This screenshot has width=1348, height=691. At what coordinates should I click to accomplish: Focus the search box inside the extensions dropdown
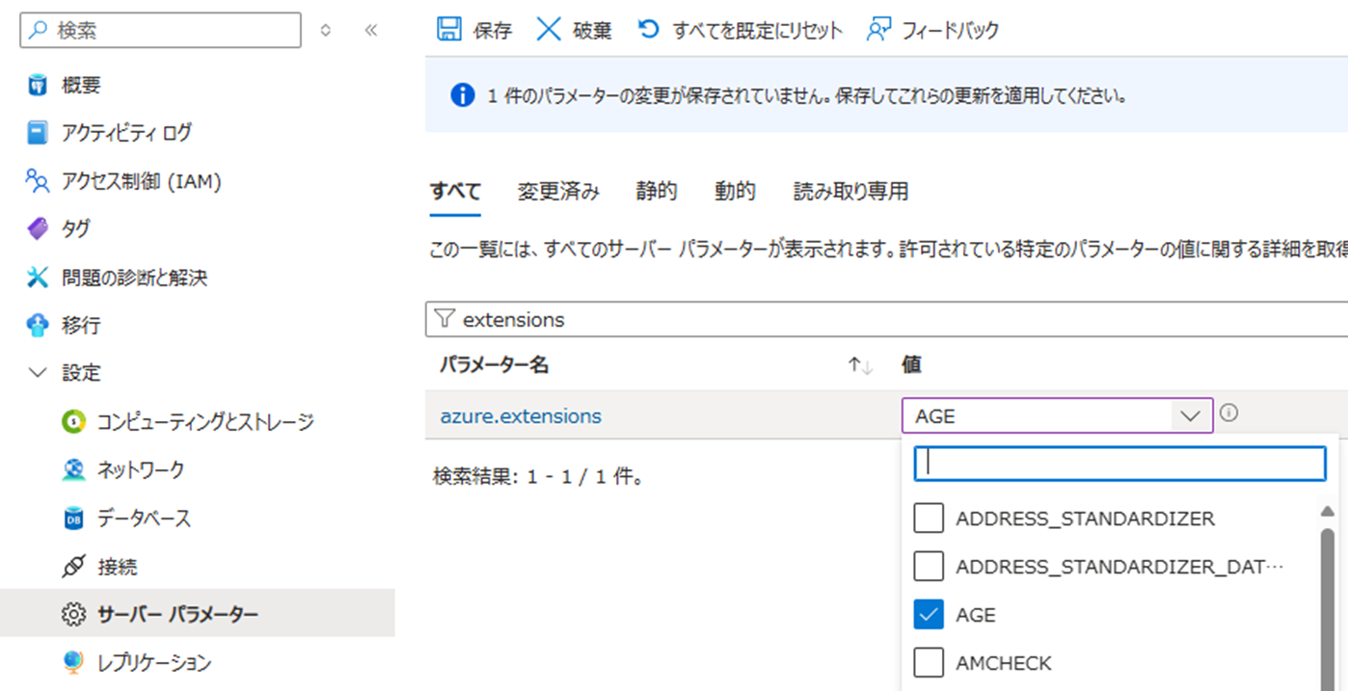1120,463
